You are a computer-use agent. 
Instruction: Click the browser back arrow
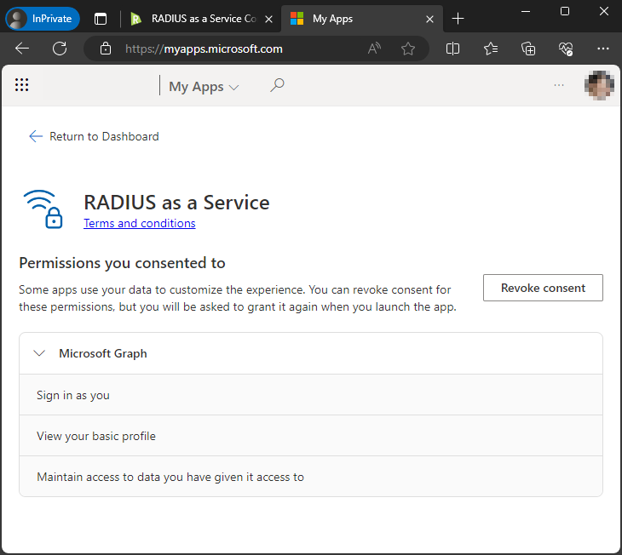point(22,49)
